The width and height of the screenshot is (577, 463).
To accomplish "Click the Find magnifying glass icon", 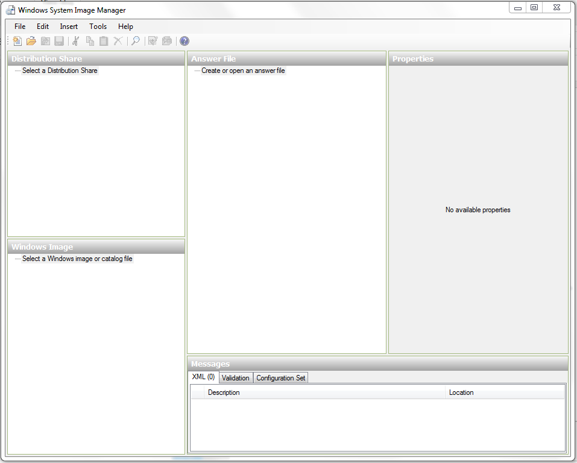I will pos(136,41).
